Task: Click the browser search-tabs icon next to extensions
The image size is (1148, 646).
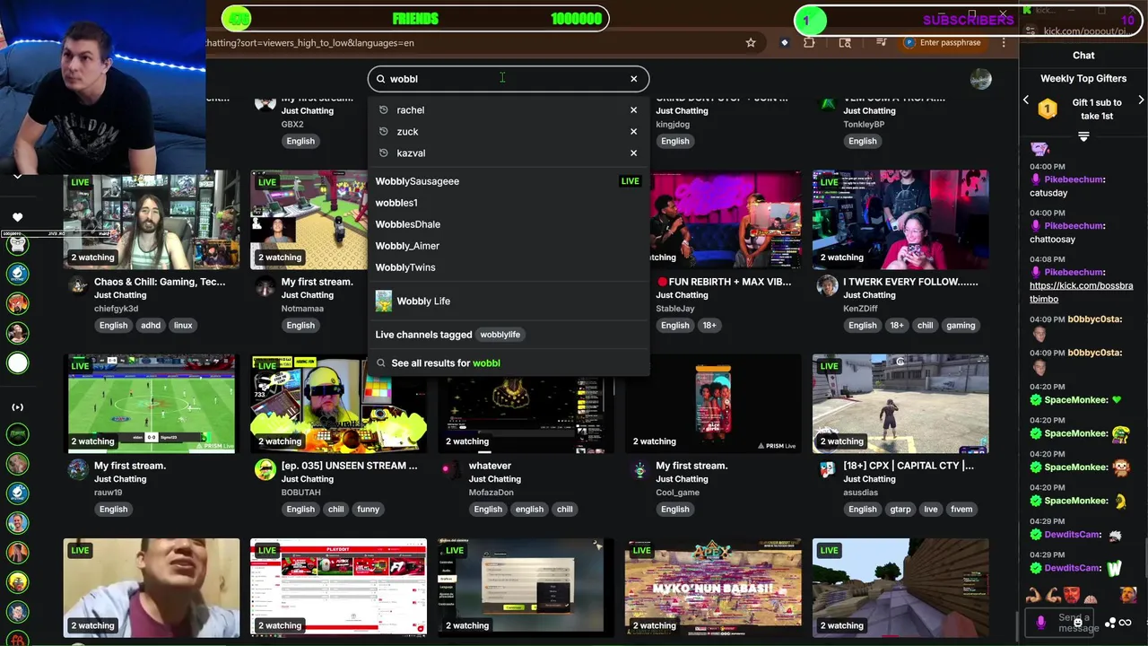Action: [845, 42]
